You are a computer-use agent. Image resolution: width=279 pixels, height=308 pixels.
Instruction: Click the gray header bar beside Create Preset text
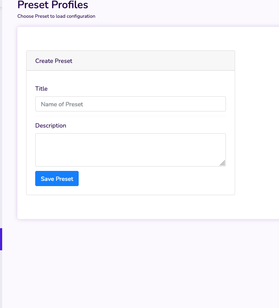tap(153, 61)
